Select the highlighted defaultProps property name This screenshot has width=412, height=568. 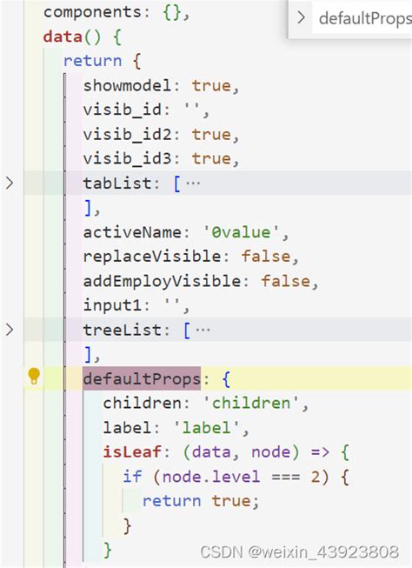(x=142, y=378)
